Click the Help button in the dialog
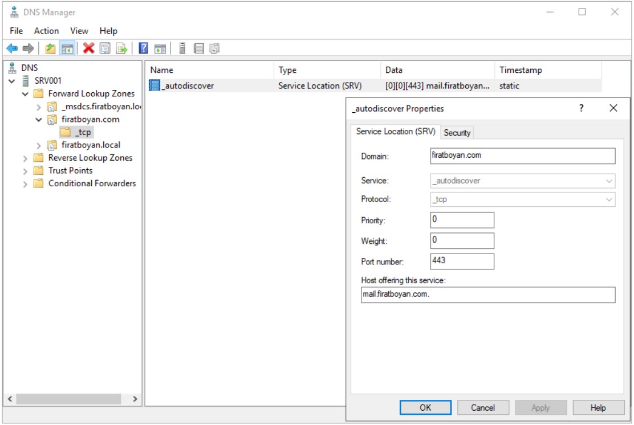 tap(598, 408)
